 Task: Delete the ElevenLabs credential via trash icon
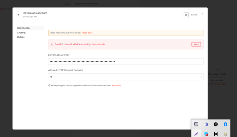186,15
